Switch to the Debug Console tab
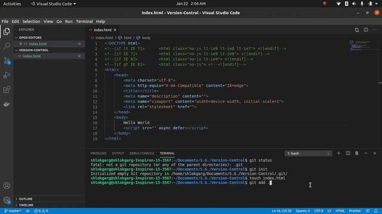The height and width of the screenshot is (214, 382). pyautogui.click(x=141, y=153)
